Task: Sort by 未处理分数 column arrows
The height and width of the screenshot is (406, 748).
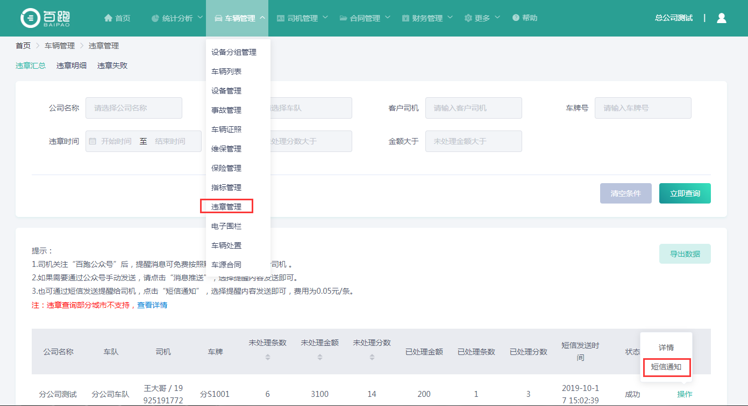Action: (x=372, y=357)
